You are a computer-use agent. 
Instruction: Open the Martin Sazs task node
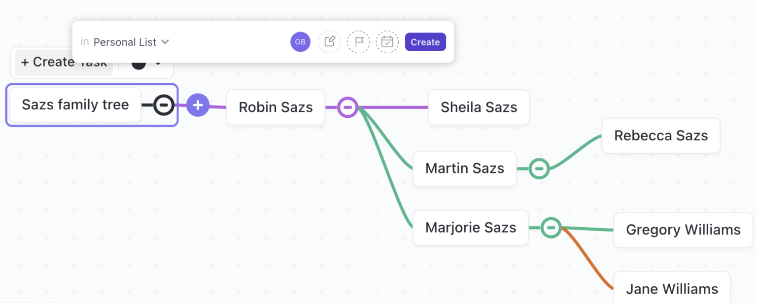click(465, 168)
